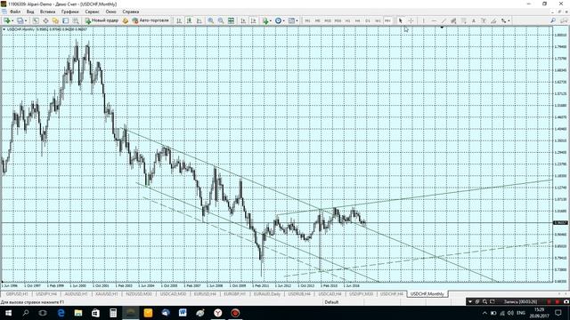Open the search magnifier at toolbar right
This screenshot has height=320, width=570.
[553, 20]
